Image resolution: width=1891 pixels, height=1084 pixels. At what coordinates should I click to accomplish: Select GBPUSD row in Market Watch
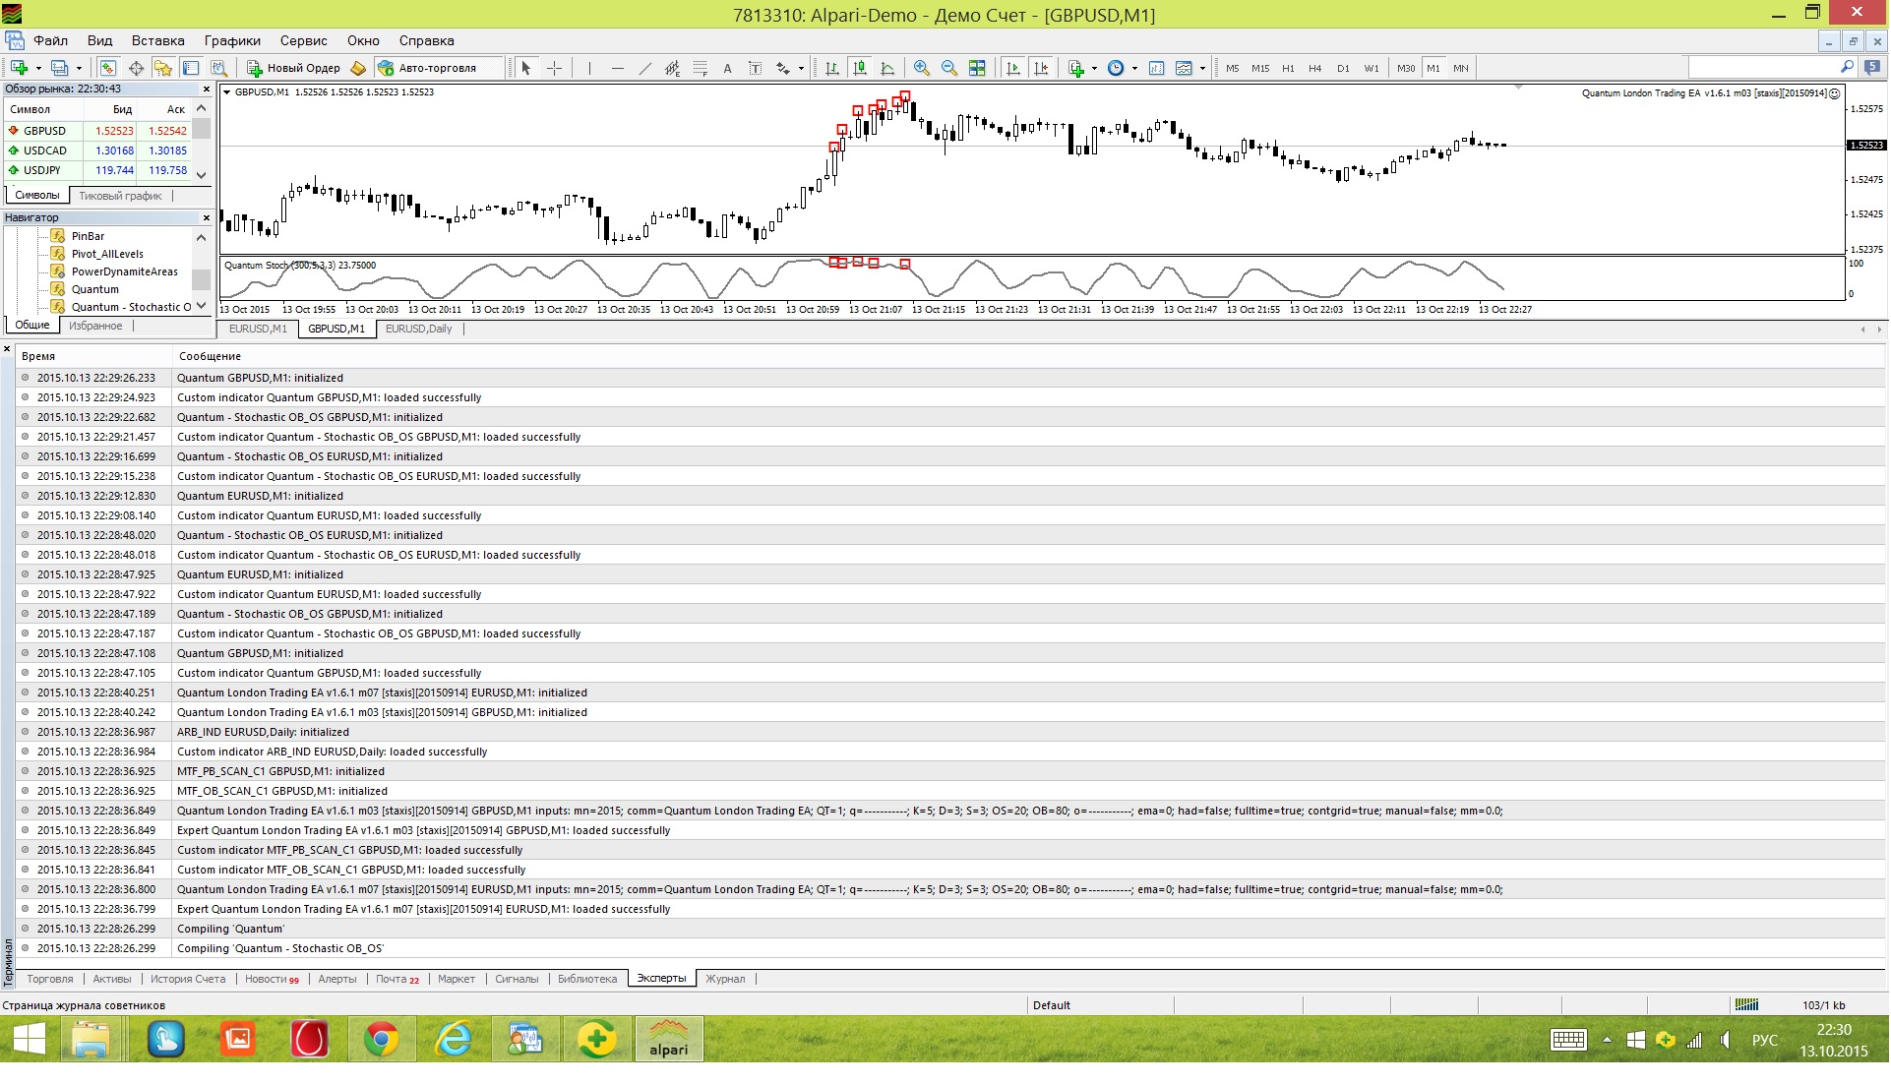[97, 130]
